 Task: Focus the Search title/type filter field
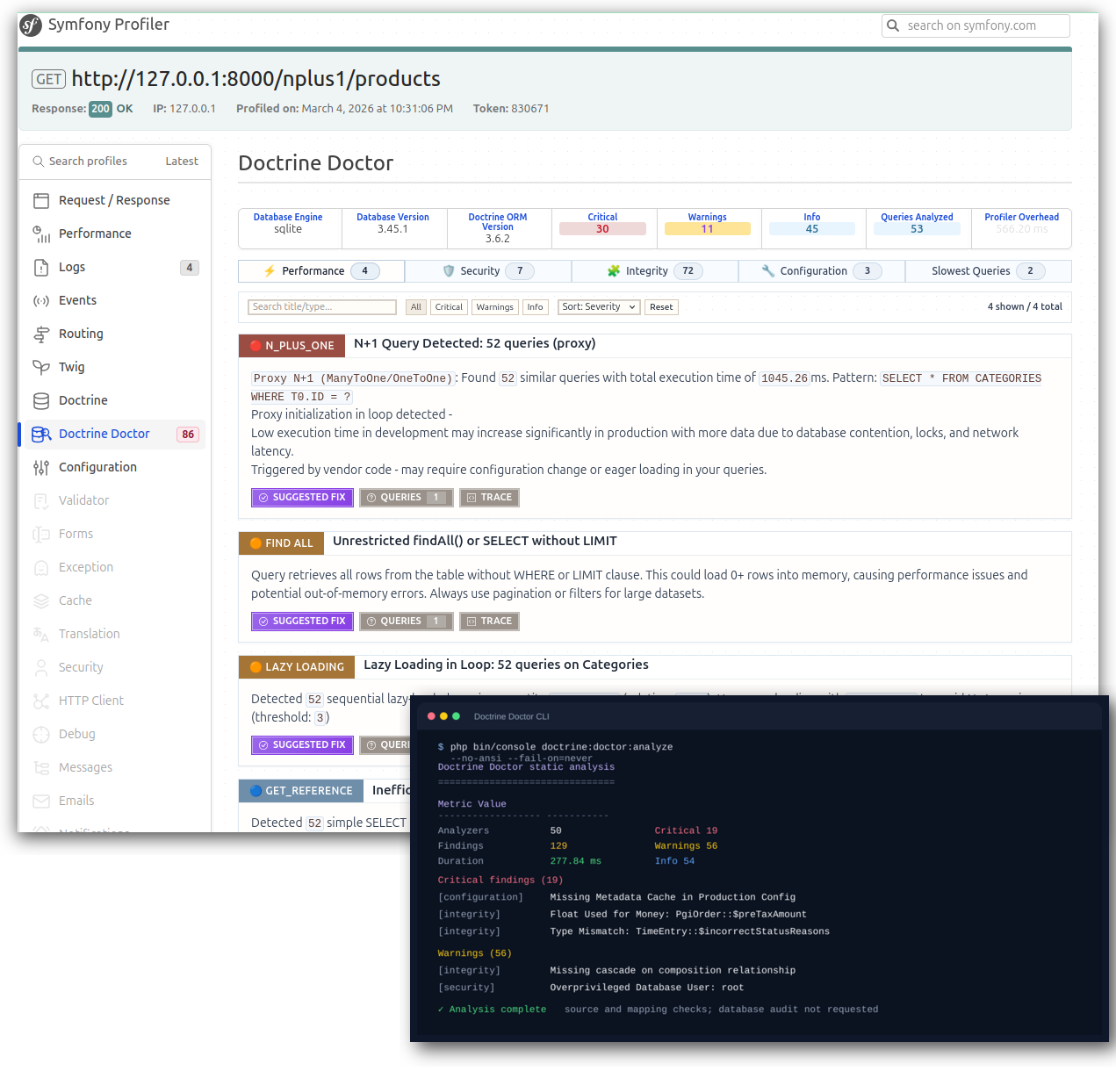pos(322,307)
